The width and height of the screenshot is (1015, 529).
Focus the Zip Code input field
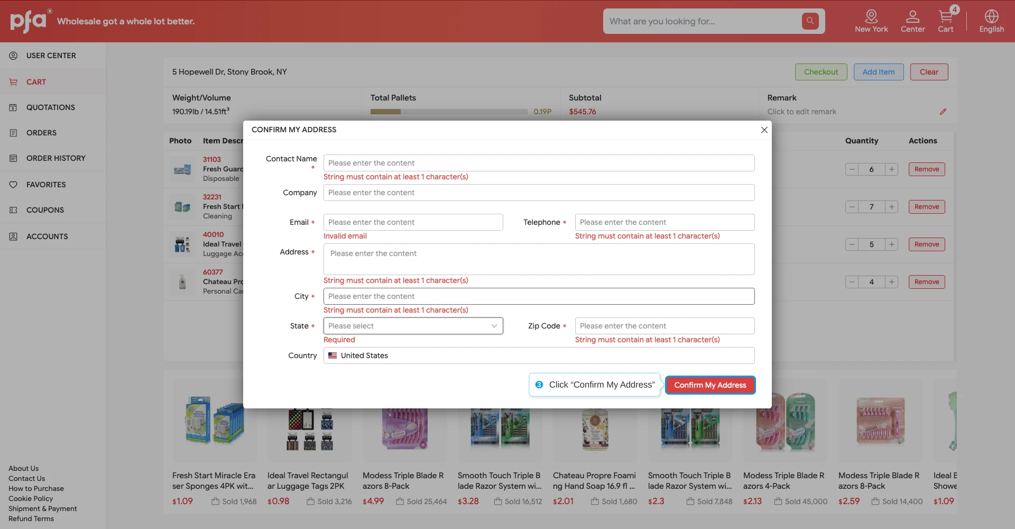(x=665, y=326)
